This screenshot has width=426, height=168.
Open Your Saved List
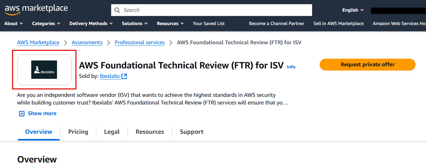pyautogui.click(x=208, y=24)
